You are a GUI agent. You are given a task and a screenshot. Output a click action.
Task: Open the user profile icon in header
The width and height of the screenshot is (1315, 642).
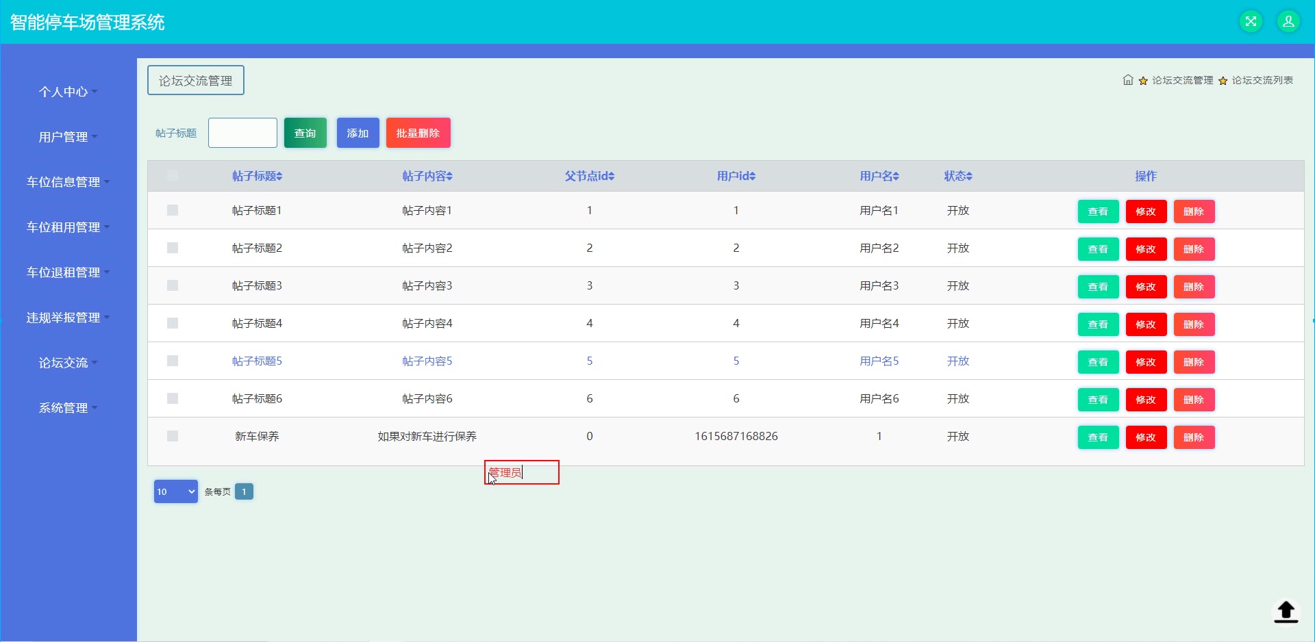click(1288, 21)
